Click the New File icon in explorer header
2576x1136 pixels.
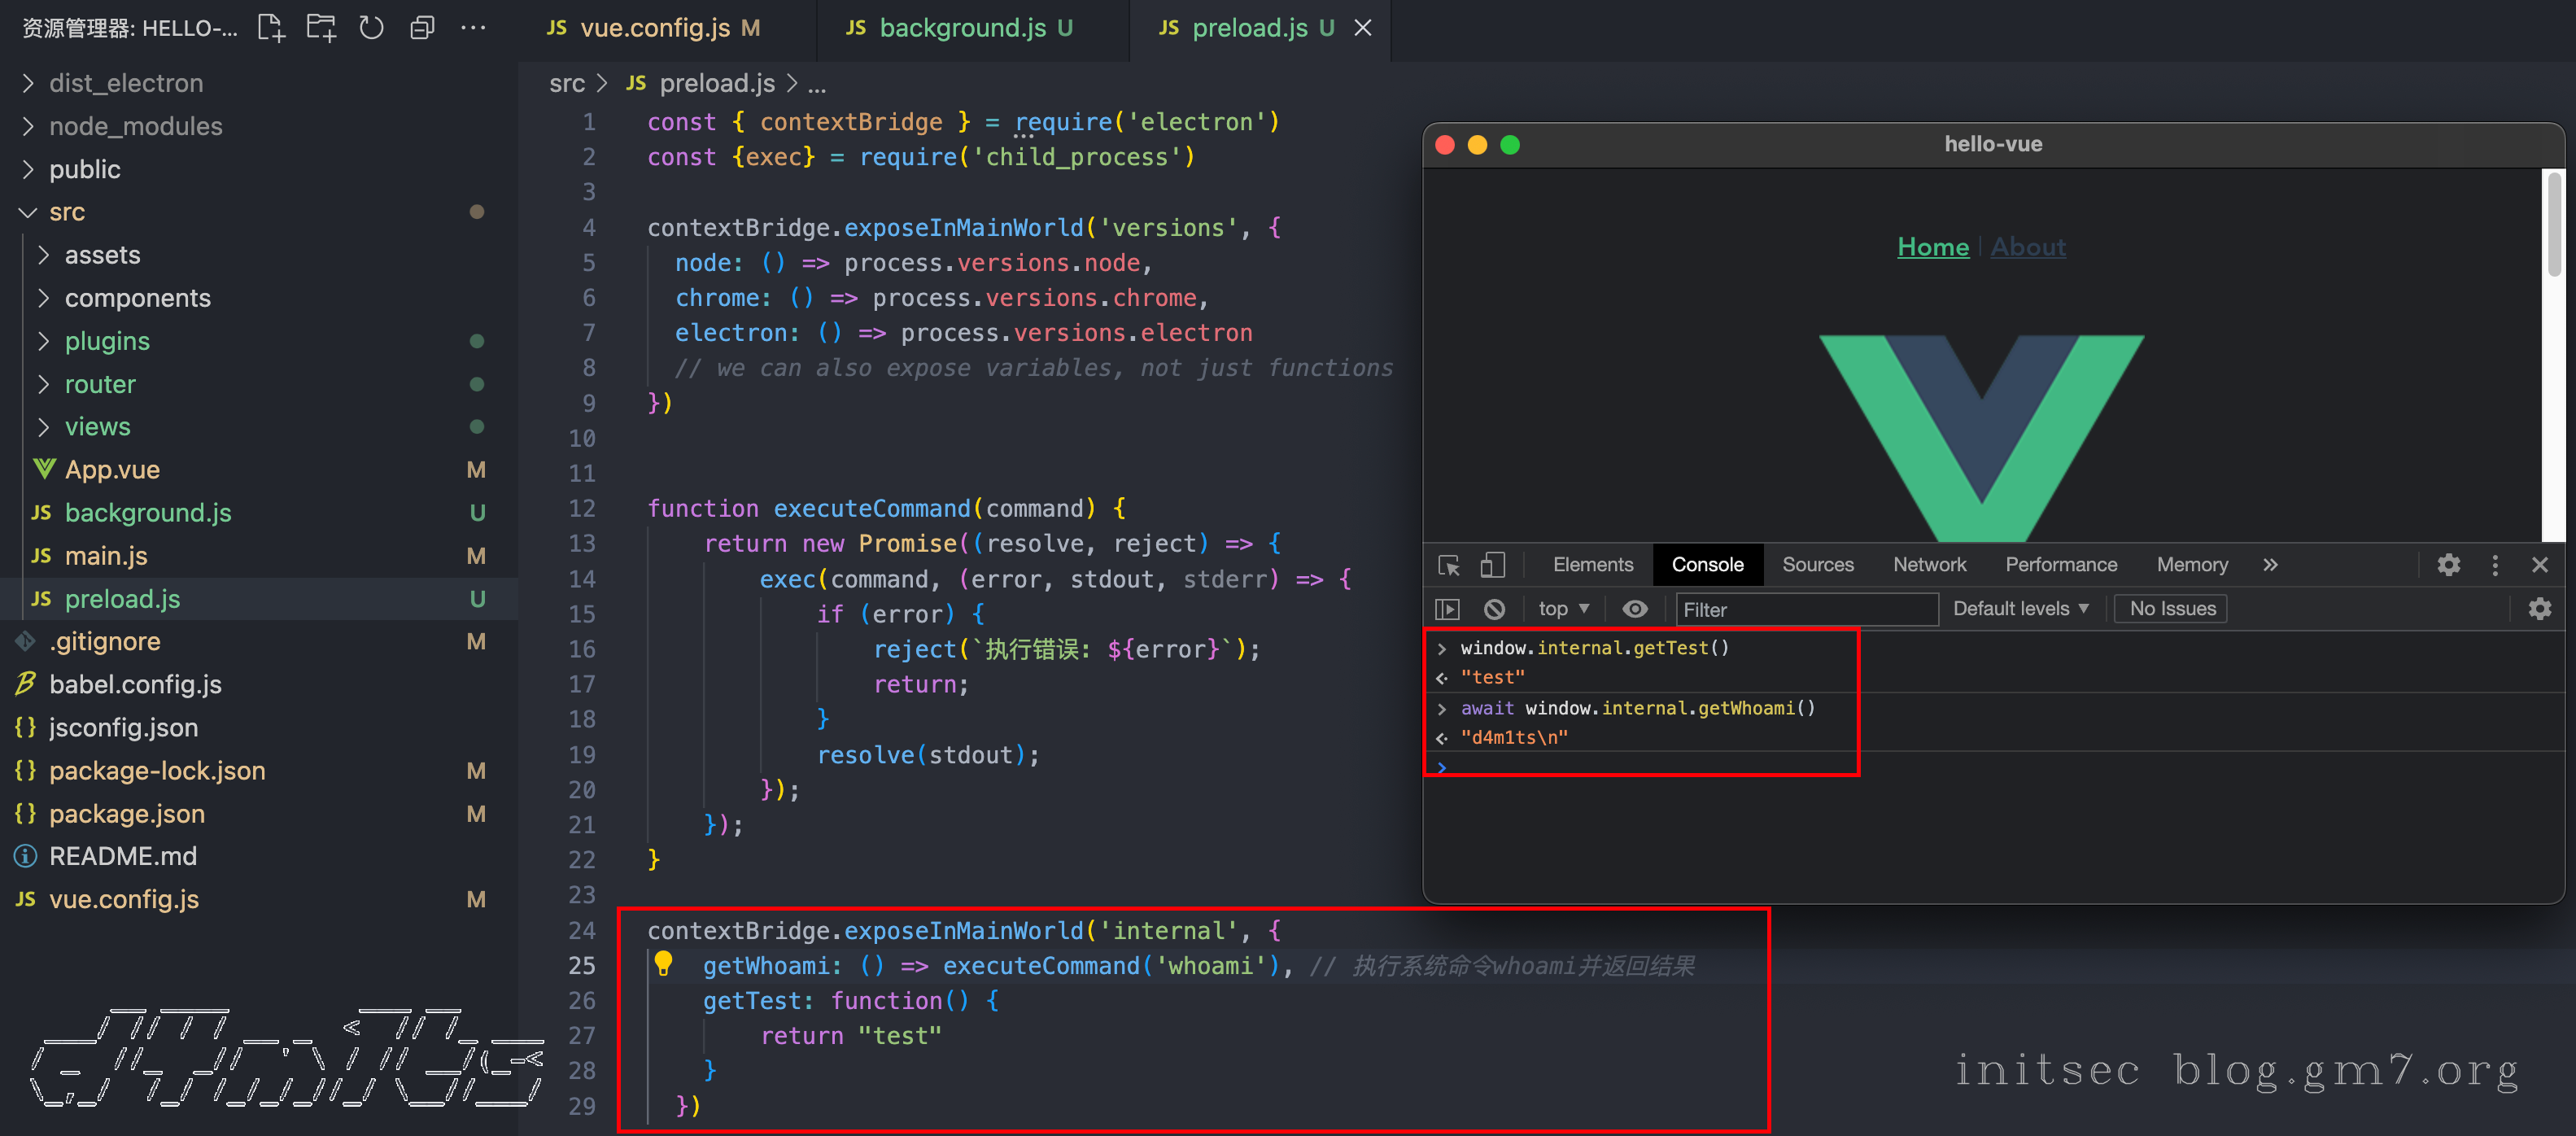(x=271, y=27)
